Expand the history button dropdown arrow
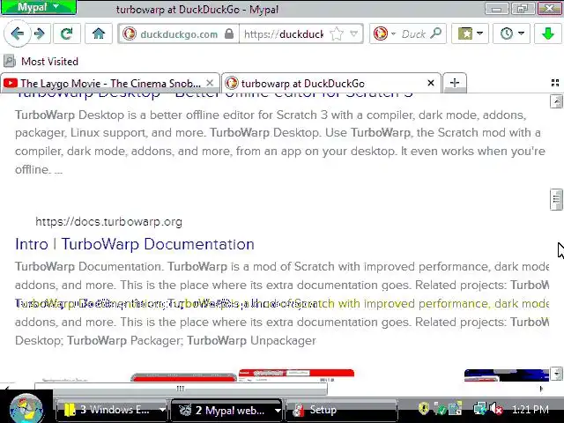This screenshot has height=423, width=564. click(521, 33)
